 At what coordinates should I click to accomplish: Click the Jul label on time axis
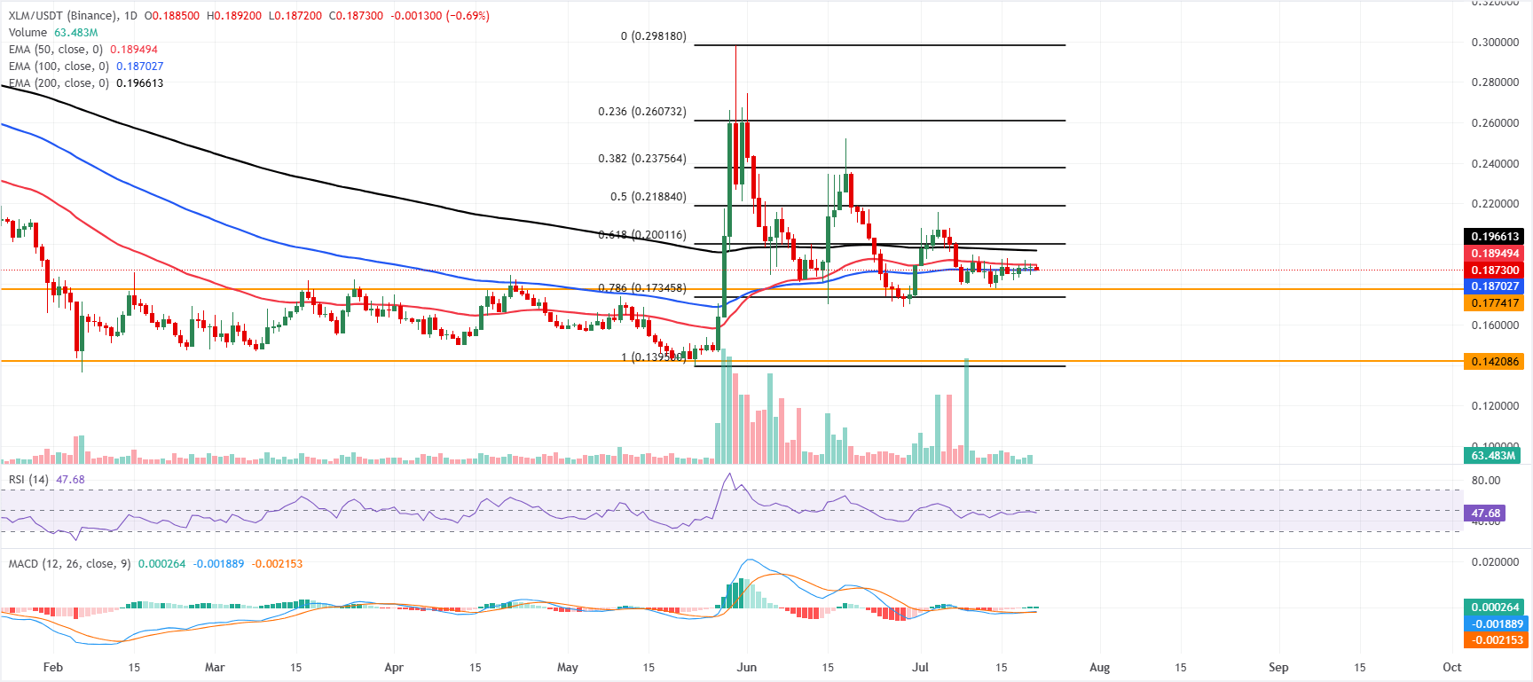920,668
